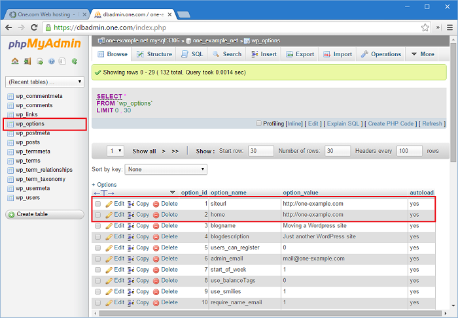
Task: Click the green plus icon on Create table
Action: (12, 215)
